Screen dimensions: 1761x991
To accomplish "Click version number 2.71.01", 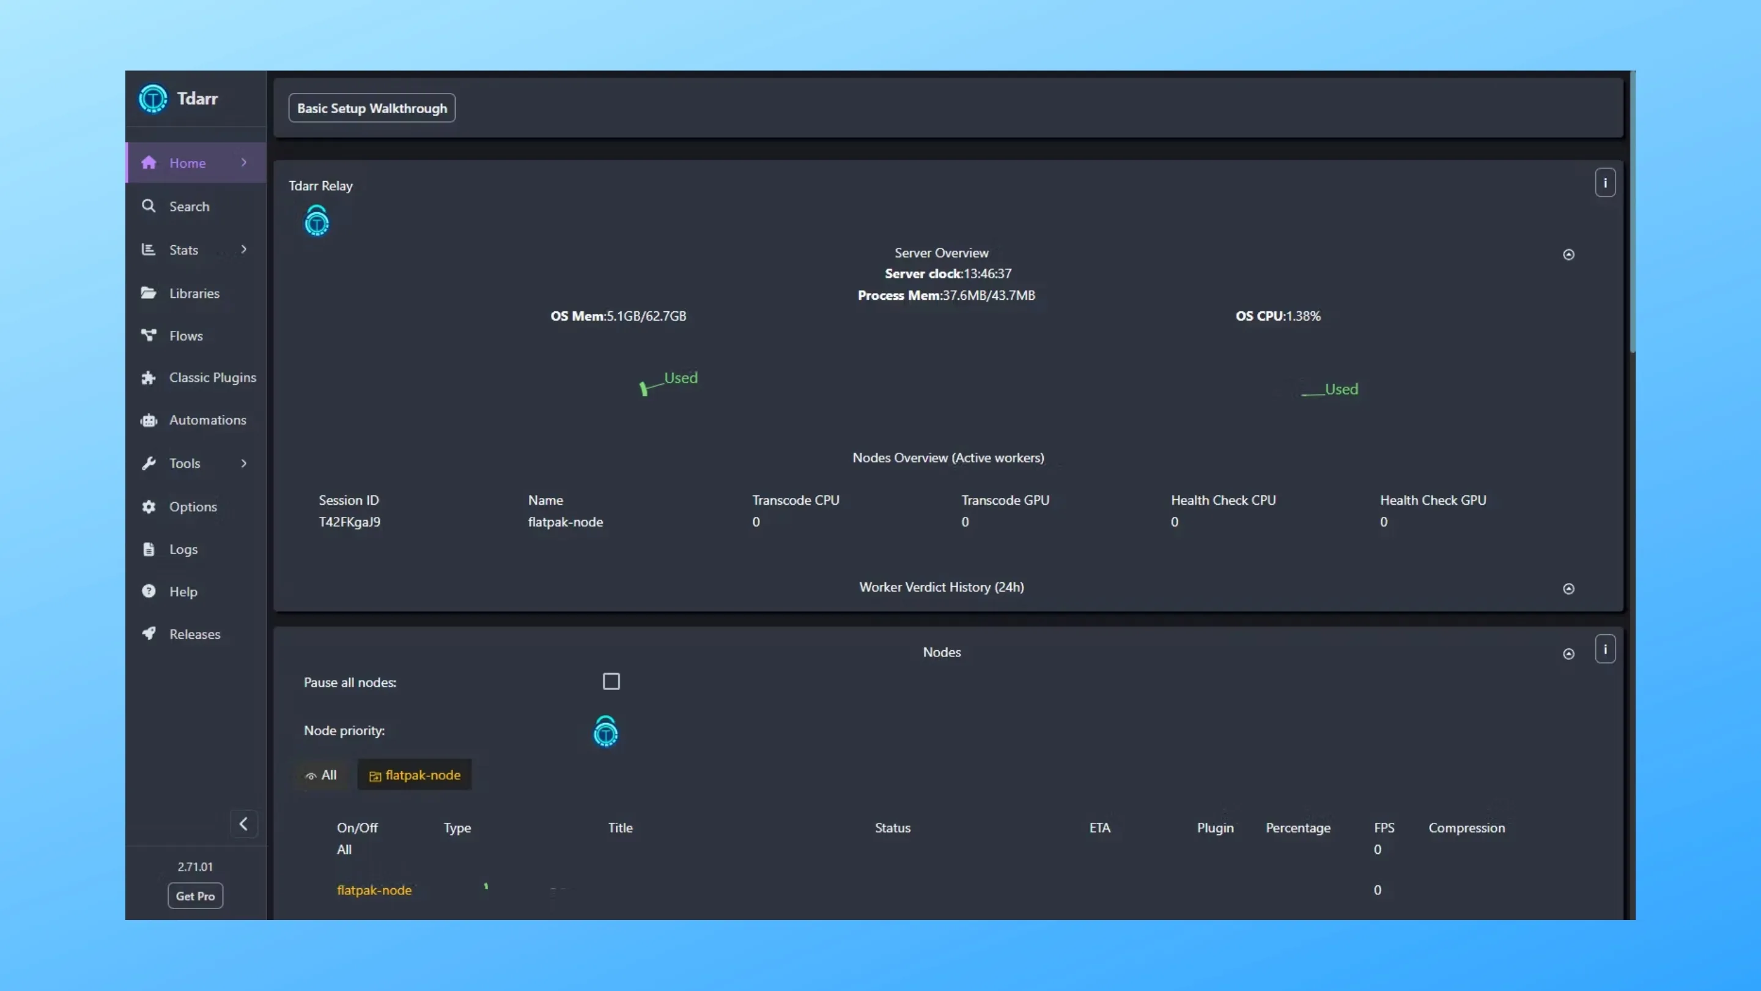I will pos(196,867).
